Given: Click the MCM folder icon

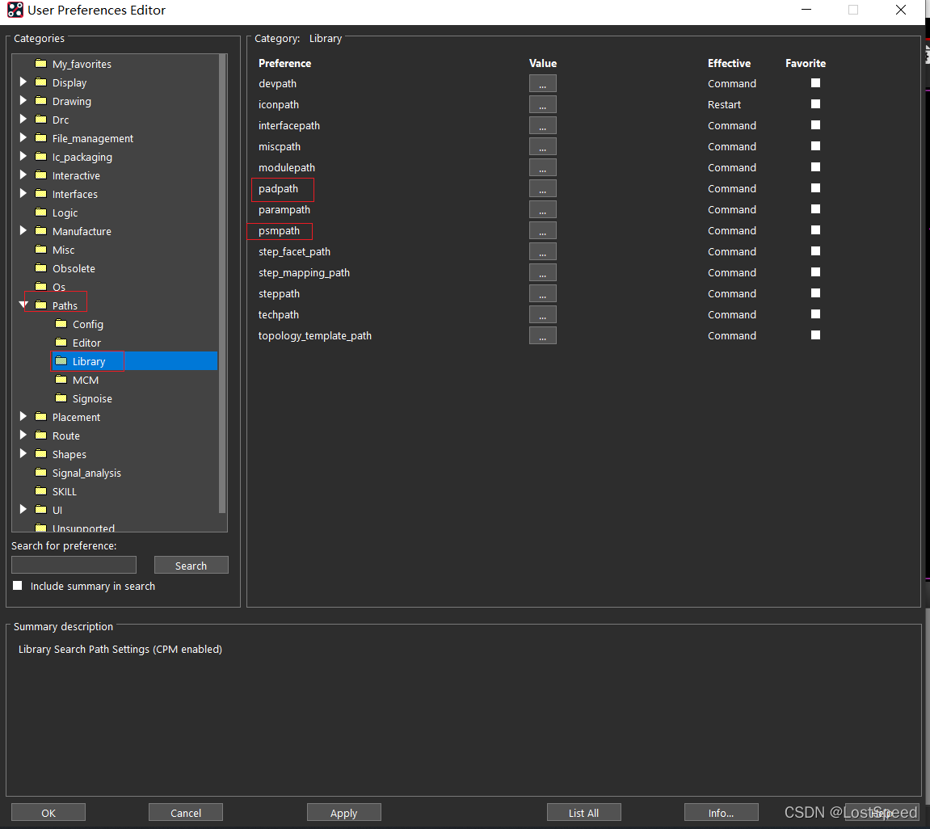Looking at the screenshot, I should pyautogui.click(x=61, y=380).
